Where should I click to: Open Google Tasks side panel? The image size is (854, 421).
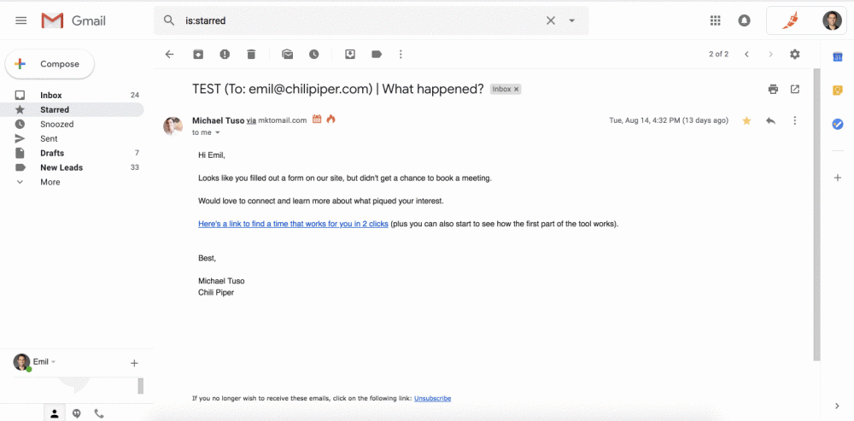(838, 124)
